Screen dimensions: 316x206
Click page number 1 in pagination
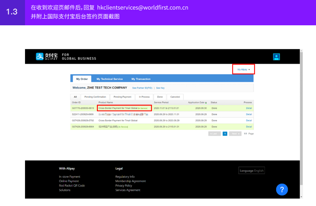(225, 133)
